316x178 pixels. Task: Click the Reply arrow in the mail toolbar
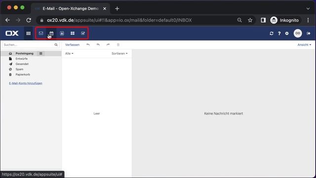(88, 44)
